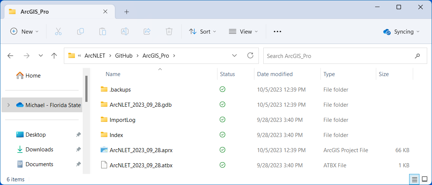Viewport: 432px width, 185px height.
Task: Open Desktop in navigation pane
Action: point(31,134)
